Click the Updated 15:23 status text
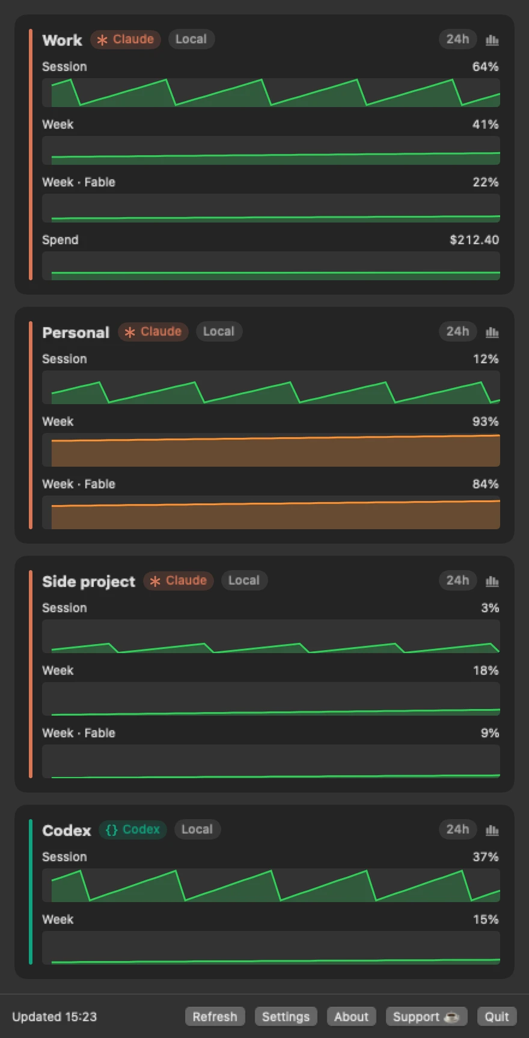Image resolution: width=529 pixels, height=1038 pixels. click(x=55, y=1017)
